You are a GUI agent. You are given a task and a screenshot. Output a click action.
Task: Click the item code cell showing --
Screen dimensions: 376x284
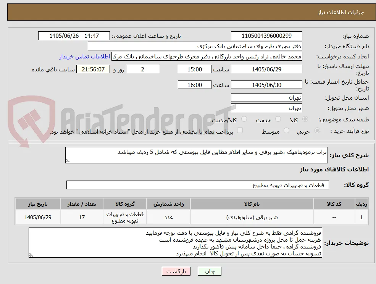[x=334, y=217]
